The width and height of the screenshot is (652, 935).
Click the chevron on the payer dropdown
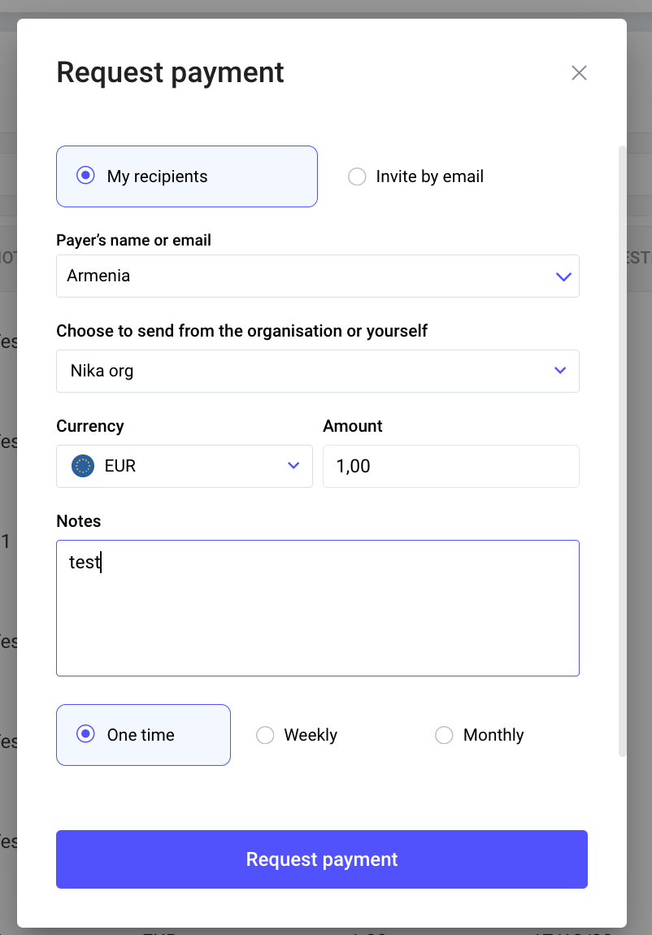pyautogui.click(x=563, y=276)
